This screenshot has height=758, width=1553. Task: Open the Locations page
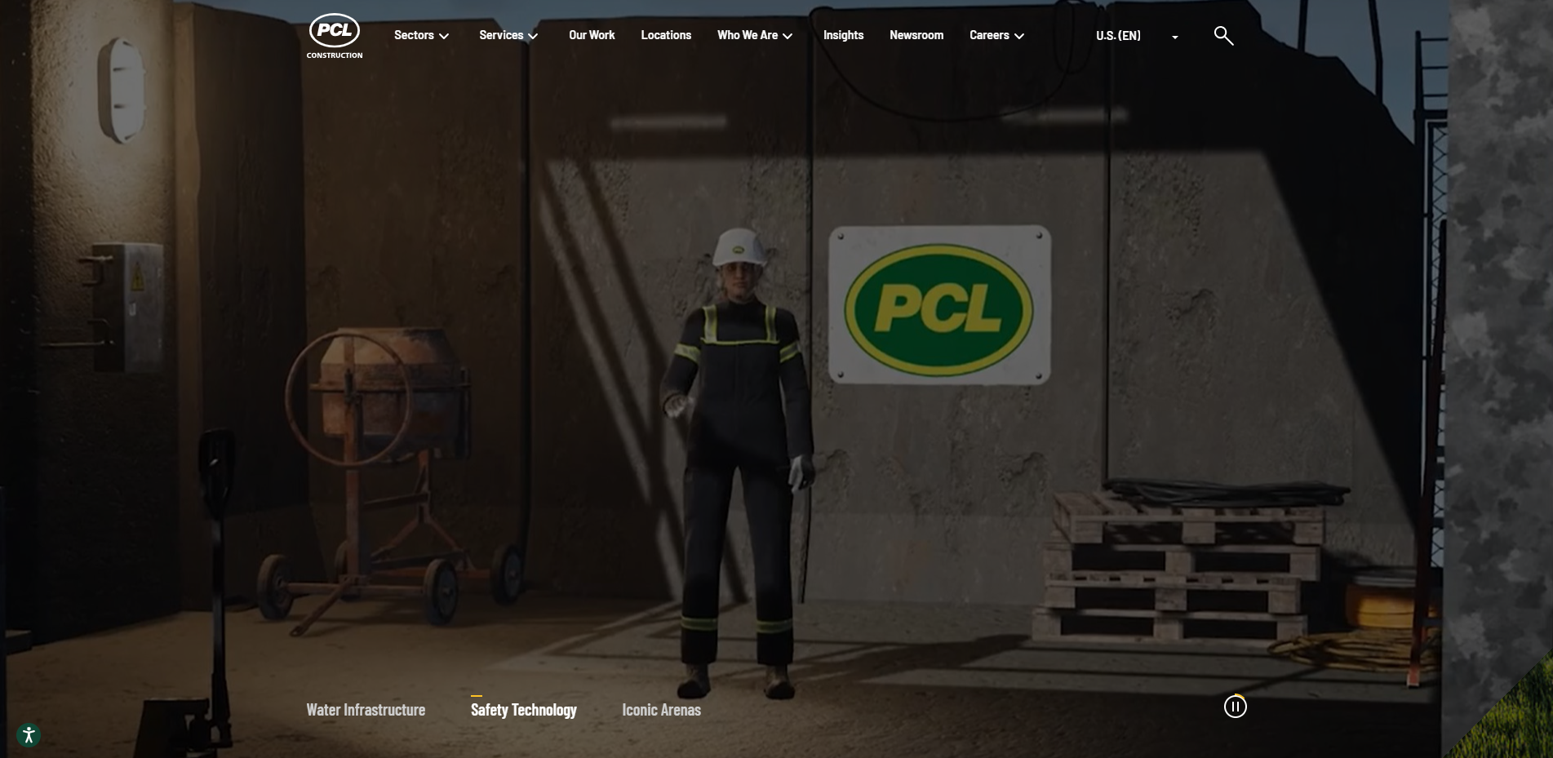[666, 35]
